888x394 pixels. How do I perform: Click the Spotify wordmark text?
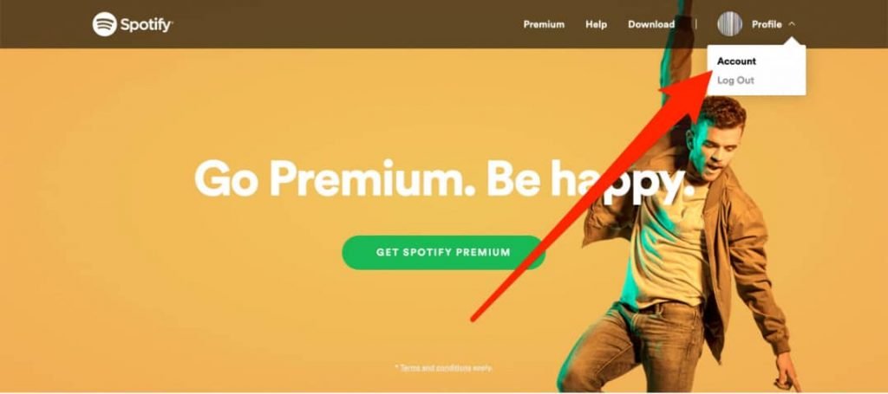[146, 25]
